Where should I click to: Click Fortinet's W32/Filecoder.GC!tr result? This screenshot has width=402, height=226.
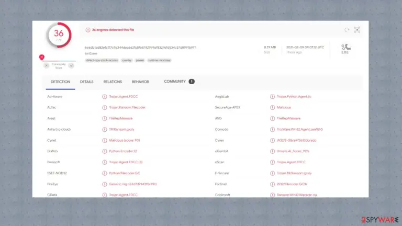292,184
